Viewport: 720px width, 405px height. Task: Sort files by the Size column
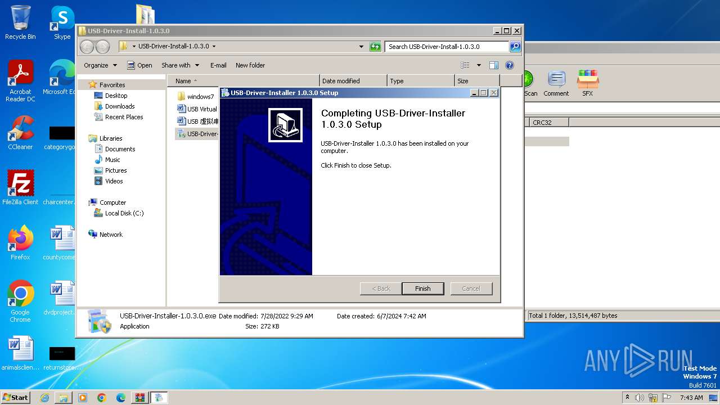(x=477, y=81)
